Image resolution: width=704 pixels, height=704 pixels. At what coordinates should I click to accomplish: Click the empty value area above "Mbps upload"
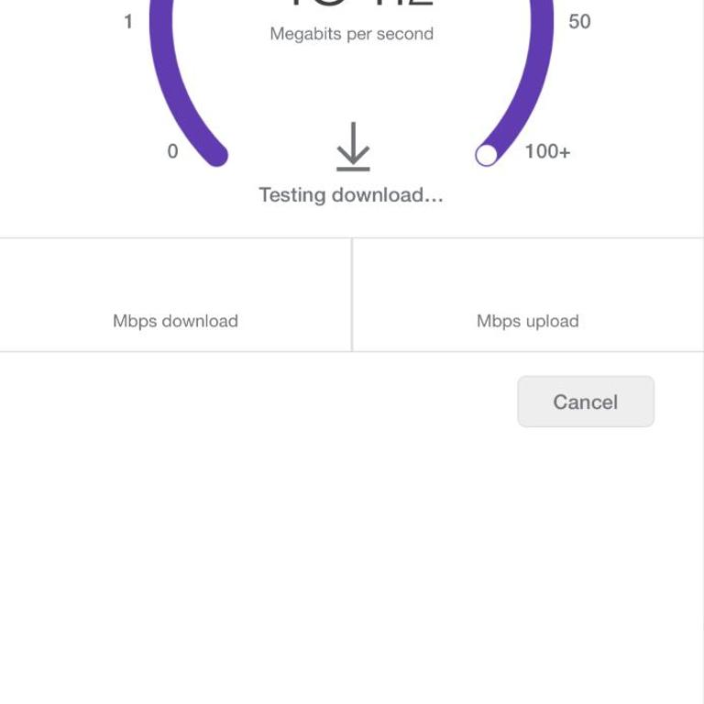pos(528,276)
